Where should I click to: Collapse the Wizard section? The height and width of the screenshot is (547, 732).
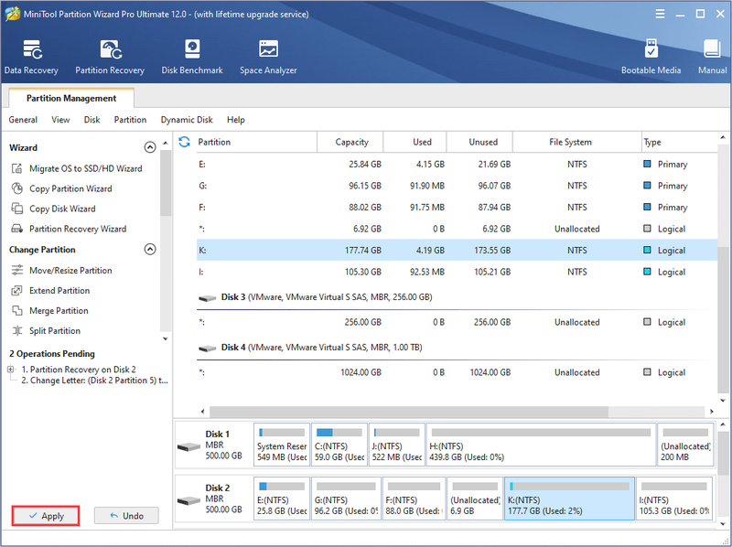(150, 147)
